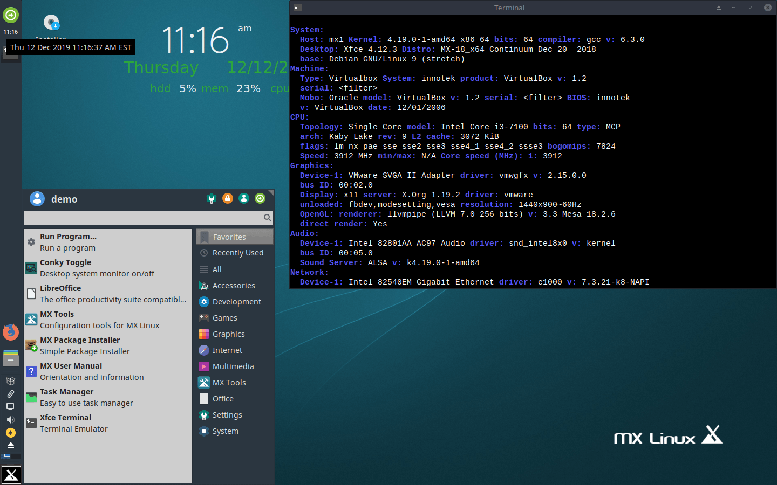Viewport: 777px width, 485px height.
Task: Click the network display tray icon
Action: click(x=10, y=407)
